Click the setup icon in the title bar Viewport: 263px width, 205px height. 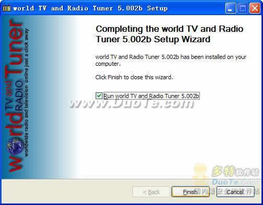tap(7, 8)
